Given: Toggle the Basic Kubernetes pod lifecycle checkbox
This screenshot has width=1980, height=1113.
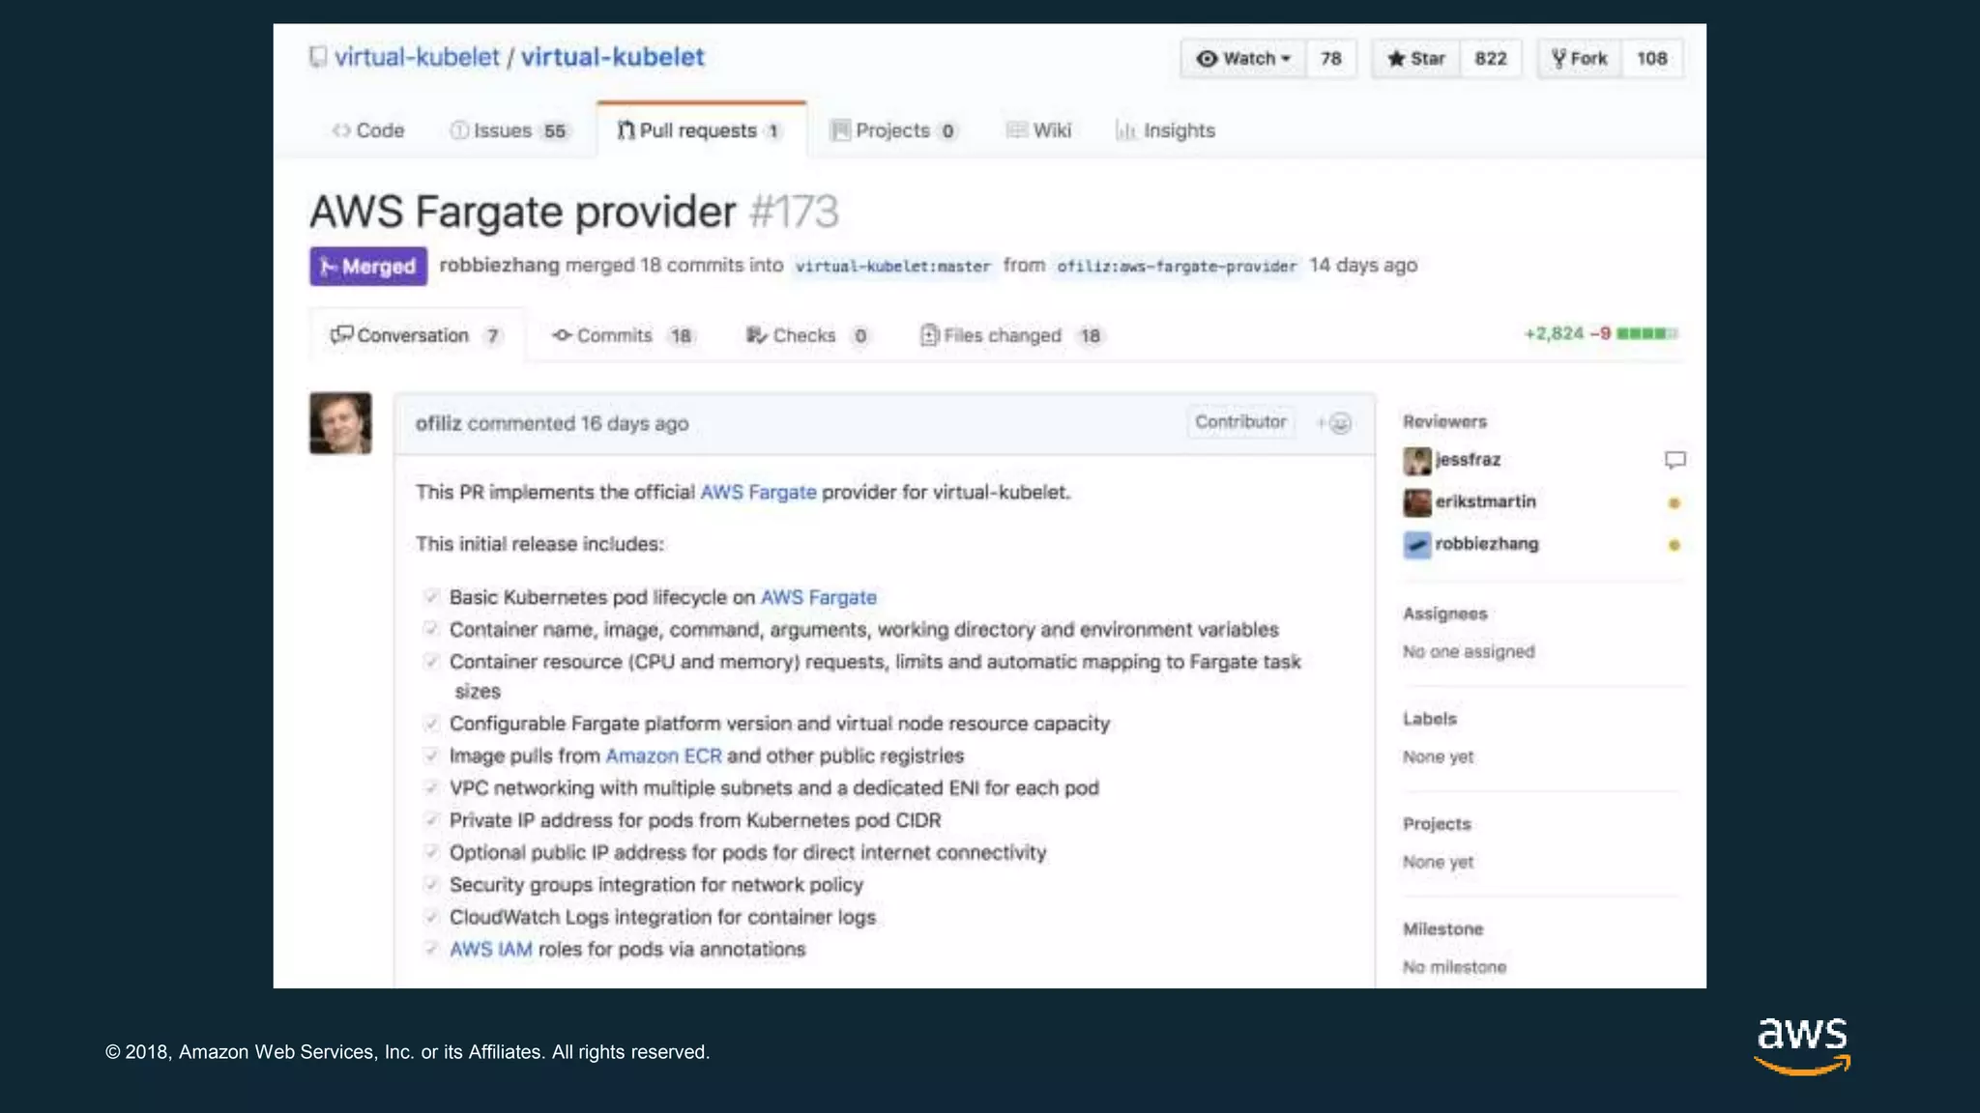Looking at the screenshot, I should point(431,597).
